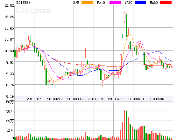Viewport: 191px width, 140px height.
Task: Select the MA10 legend label
Action: (x=101, y=3)
